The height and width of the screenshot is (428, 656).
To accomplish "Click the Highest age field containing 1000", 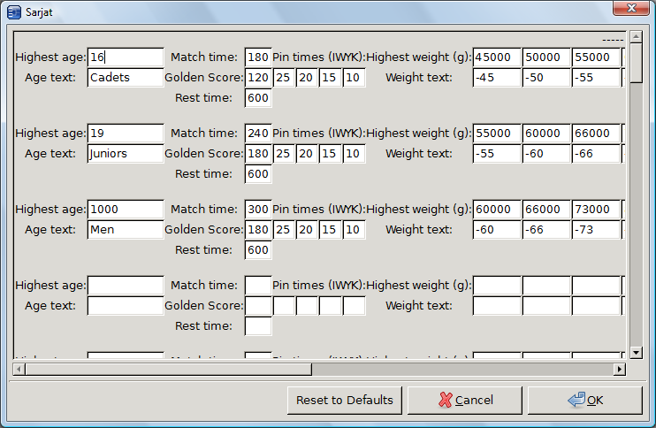I will 126,210.
